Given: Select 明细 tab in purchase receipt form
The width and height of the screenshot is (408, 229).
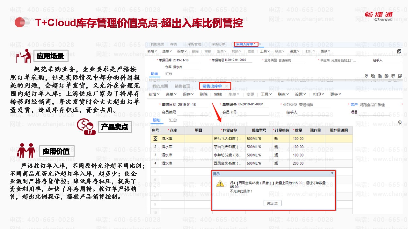Looking at the screenshot, I should click(x=155, y=74).
